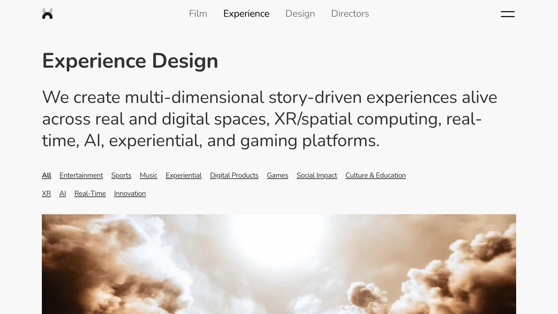Viewport: 558px width, 314px height.
Task: Select the Real-Time filter
Action: tap(90, 194)
